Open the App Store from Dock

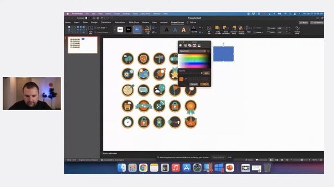point(186,168)
